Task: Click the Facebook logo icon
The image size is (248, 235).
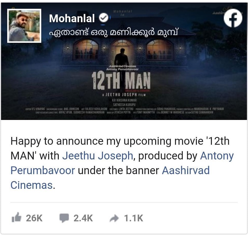Action: tap(233, 18)
